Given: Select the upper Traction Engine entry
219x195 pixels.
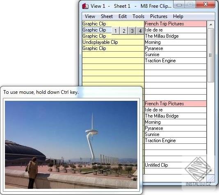Looking at the screenshot, I should pos(176,61).
